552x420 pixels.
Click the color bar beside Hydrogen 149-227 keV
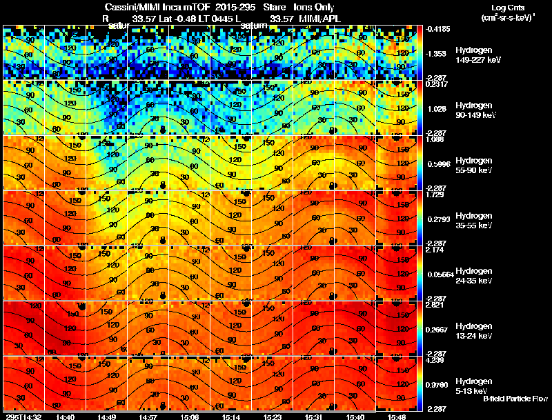click(420, 52)
